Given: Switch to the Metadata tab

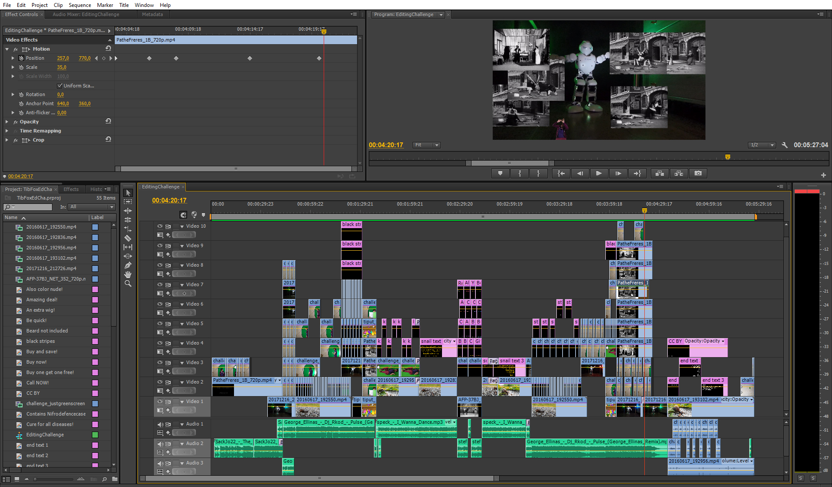Looking at the screenshot, I should coord(153,14).
